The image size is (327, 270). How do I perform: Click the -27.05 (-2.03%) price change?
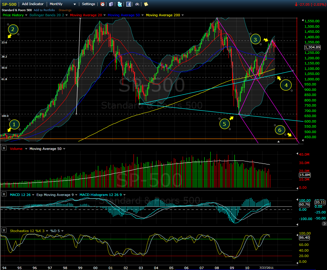click(x=310, y=5)
